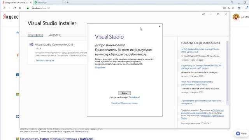This screenshot has width=249, height=140.
Task: Click the Яндекс logo
Action: [x=11, y=17]
